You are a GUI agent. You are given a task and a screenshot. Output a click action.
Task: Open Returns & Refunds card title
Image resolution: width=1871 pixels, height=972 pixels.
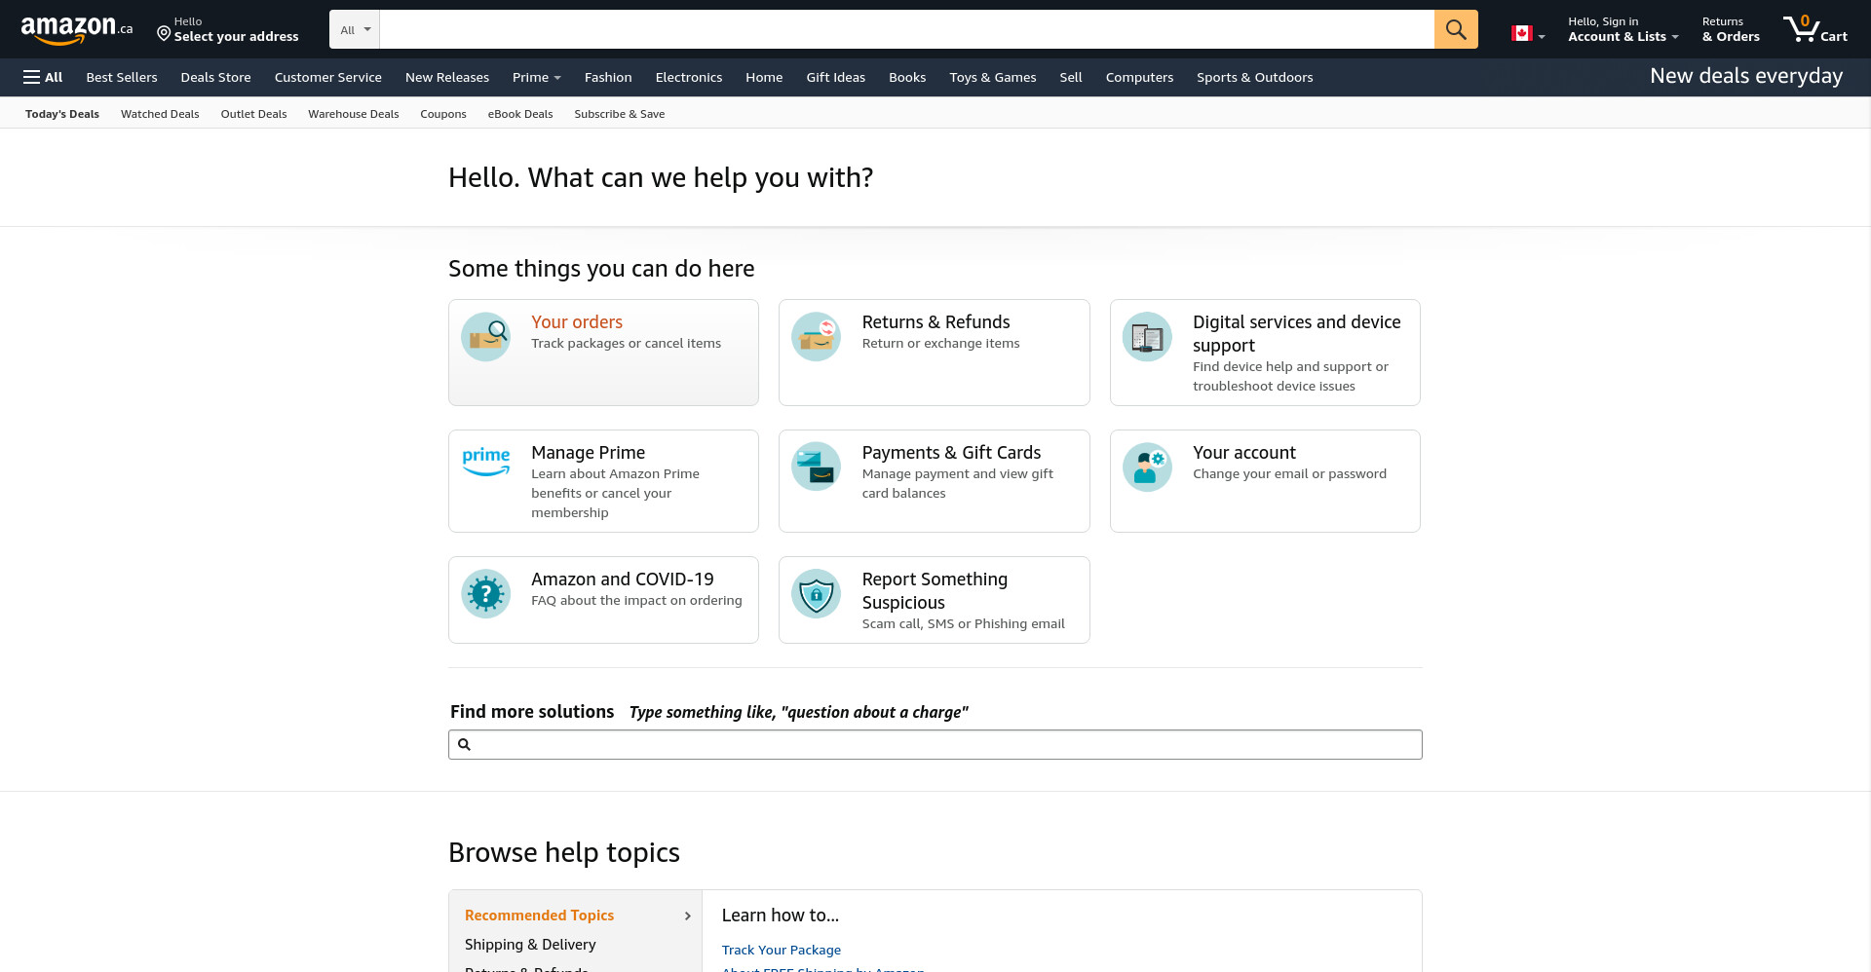click(935, 322)
